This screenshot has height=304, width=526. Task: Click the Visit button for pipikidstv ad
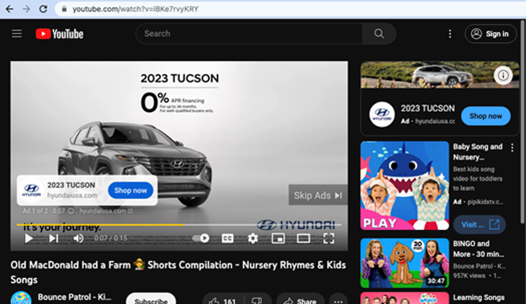click(480, 225)
